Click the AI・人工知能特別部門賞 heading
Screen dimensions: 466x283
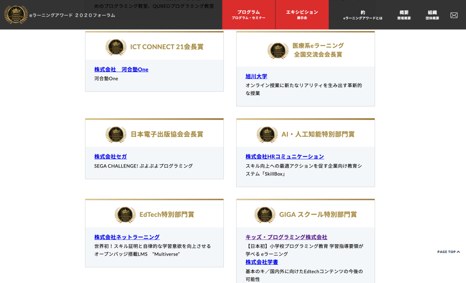(x=318, y=134)
